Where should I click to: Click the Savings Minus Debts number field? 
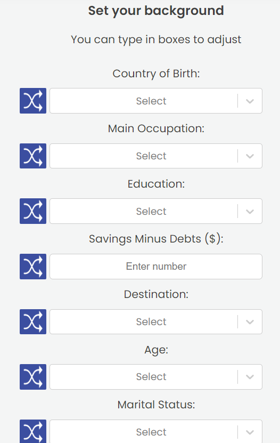point(156,267)
